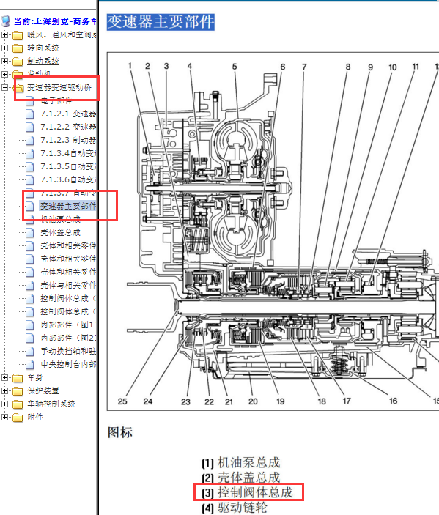Viewport: 439px width, 515px height.
Task: Click the transmission cross-section diagram
Action: click(x=273, y=231)
